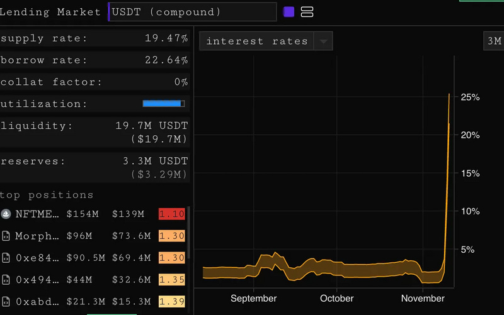Click the contract icon beside Morph position
Viewport: 504px width, 315px height.
tap(6, 236)
